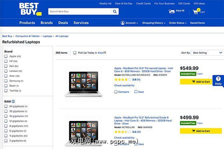This screenshot has width=224, height=149.
Task: Click the Account user icon
Action: point(123,23)
